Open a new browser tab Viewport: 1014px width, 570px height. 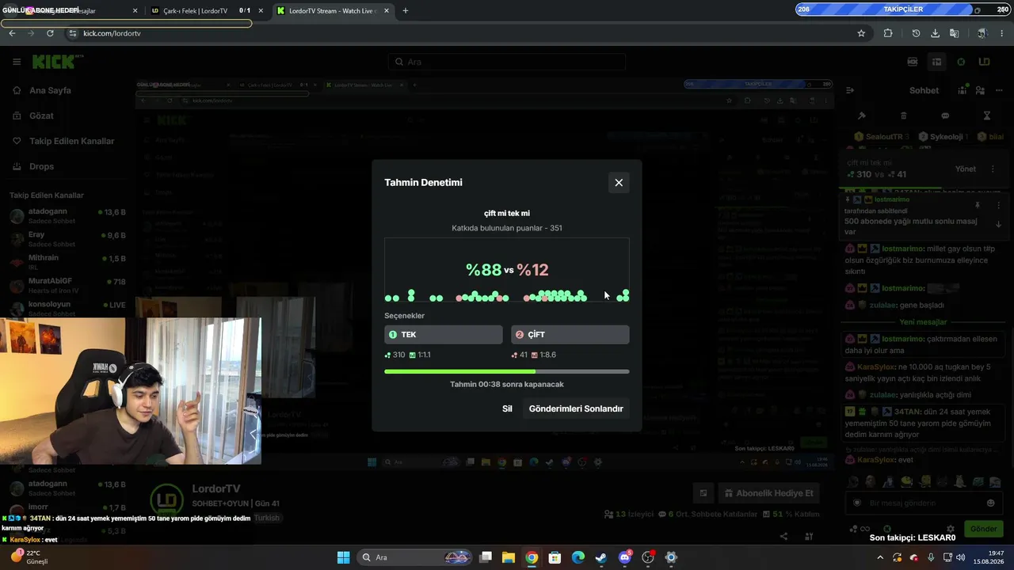coord(406,11)
